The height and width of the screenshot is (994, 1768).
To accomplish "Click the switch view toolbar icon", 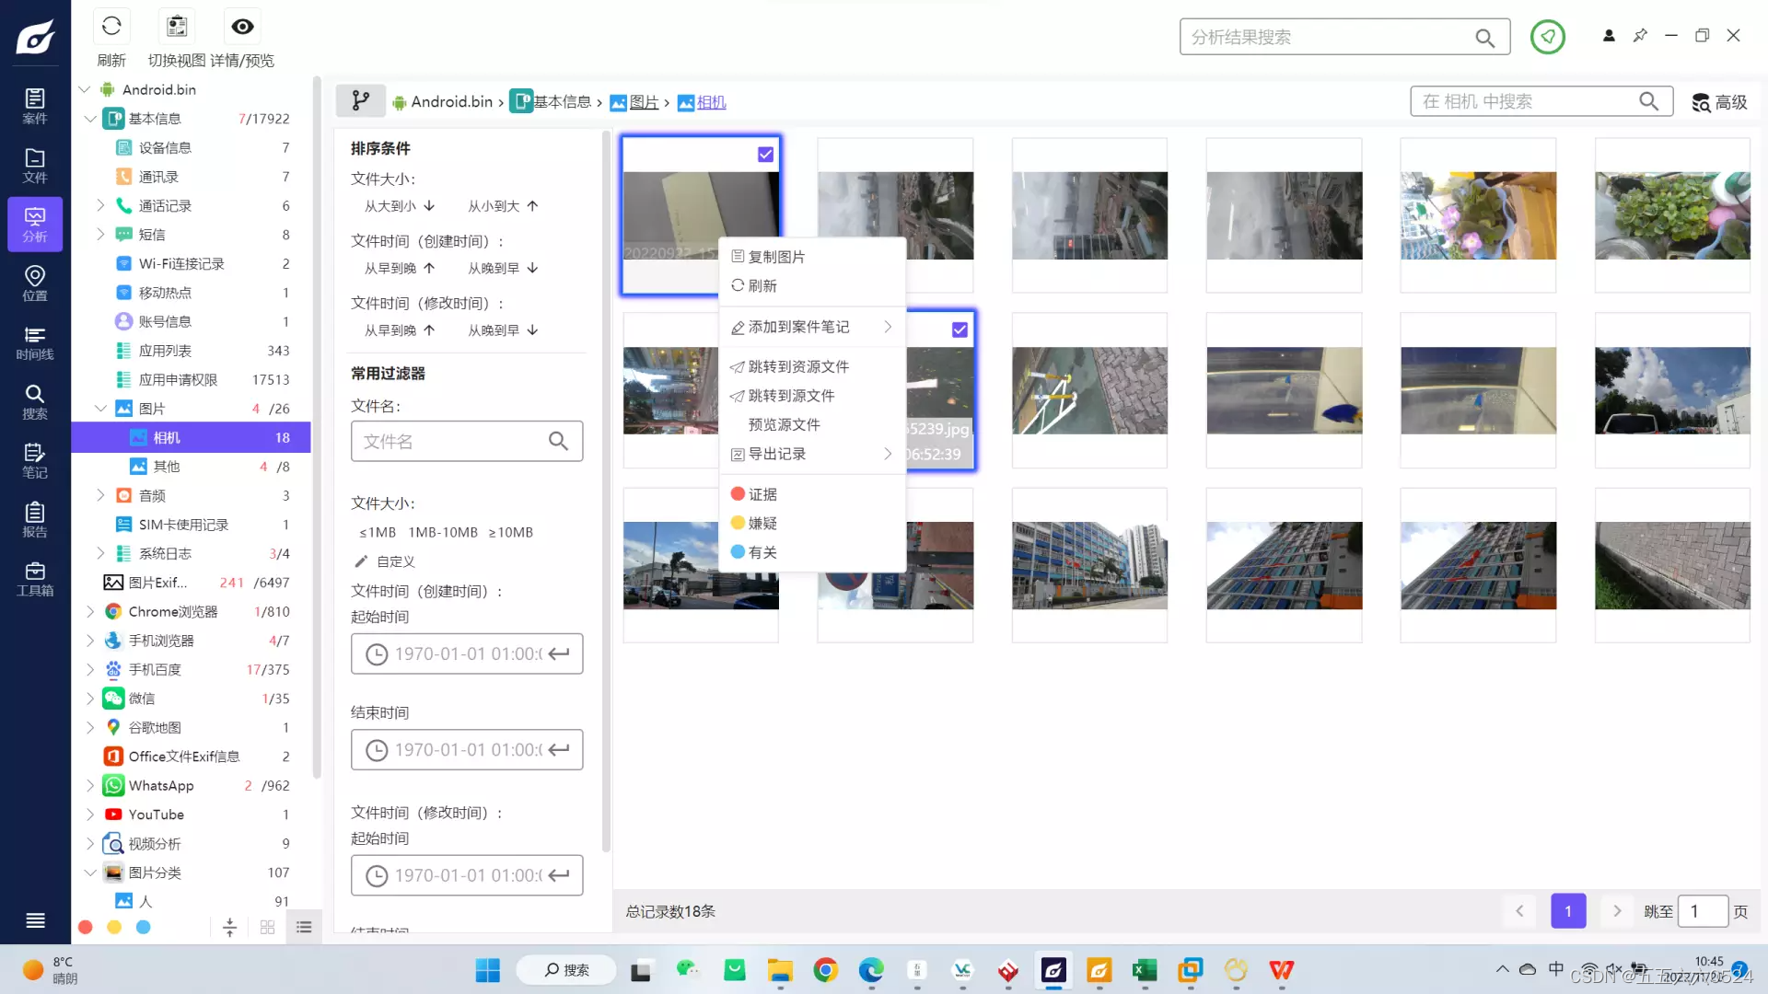I will pos(177,27).
